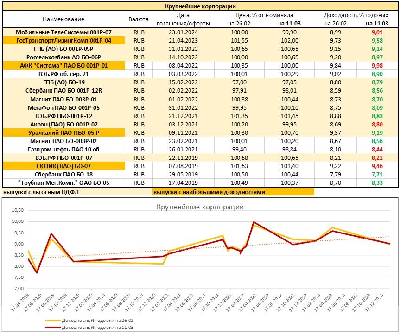Select the 'ГосТранспортЛизингКомп 001P-04' highlighted cell
The image size is (400, 334).
[x=63, y=41]
